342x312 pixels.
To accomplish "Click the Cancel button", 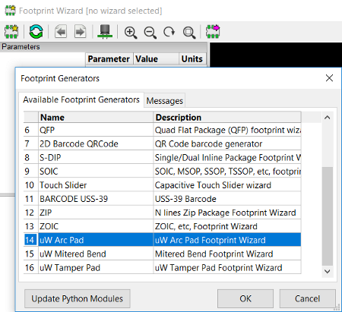I will click(x=308, y=298).
